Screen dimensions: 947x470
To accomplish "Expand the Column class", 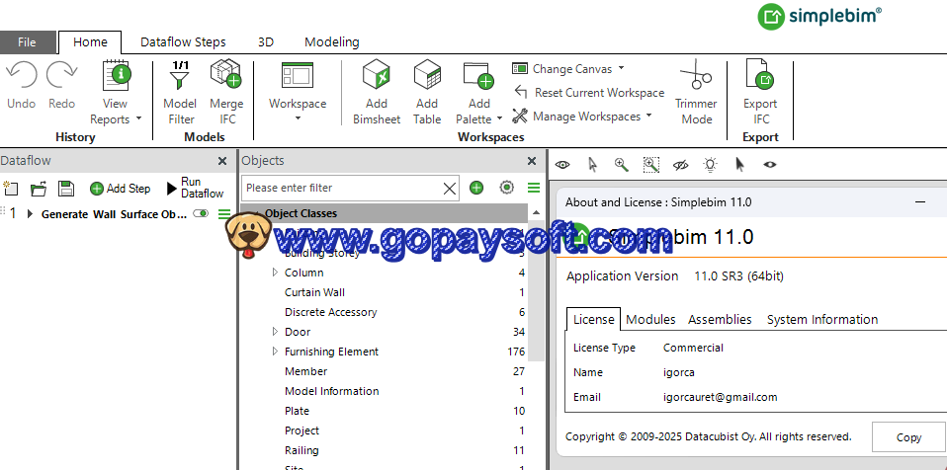I will tap(275, 273).
